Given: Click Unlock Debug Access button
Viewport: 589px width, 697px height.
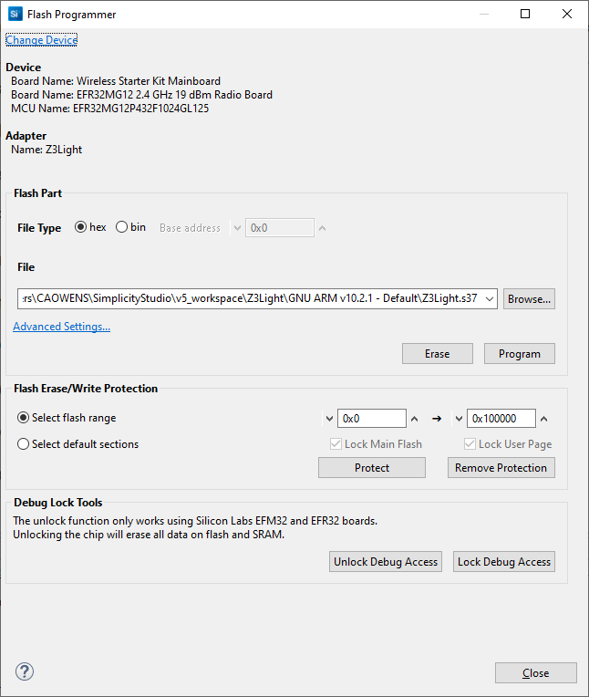Looking at the screenshot, I should point(386,562).
